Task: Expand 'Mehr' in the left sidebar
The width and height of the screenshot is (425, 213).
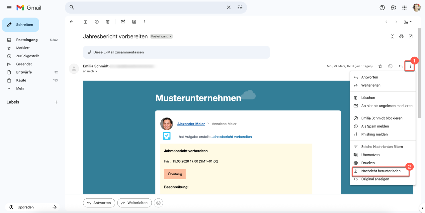Action: coord(20,88)
